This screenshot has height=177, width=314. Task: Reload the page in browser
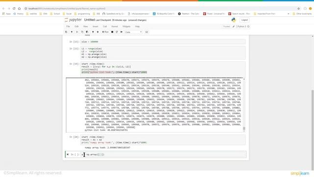(14, 9)
